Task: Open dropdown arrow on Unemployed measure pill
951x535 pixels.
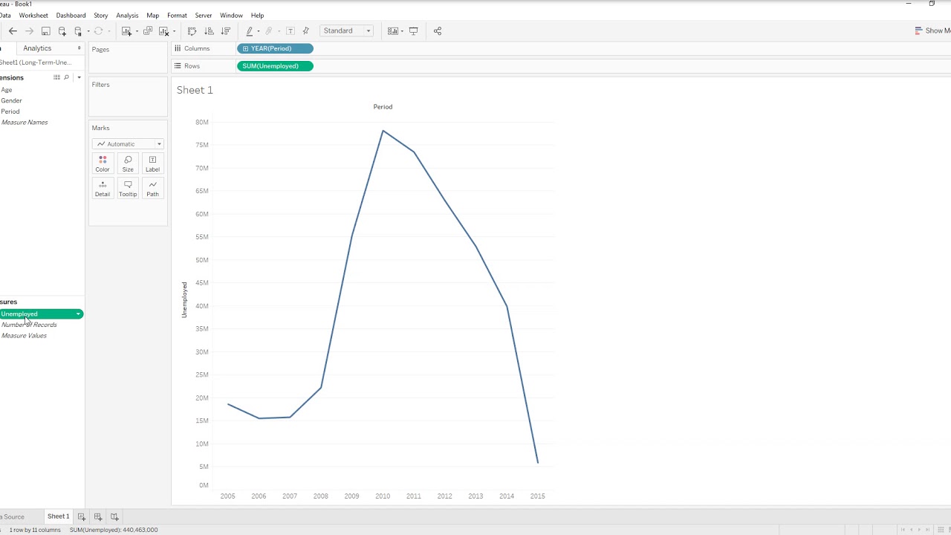Action: (78, 314)
